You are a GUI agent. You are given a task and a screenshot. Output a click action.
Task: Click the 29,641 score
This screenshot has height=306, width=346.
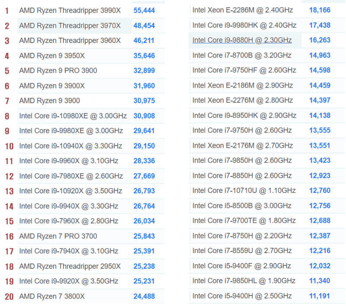[144, 130]
